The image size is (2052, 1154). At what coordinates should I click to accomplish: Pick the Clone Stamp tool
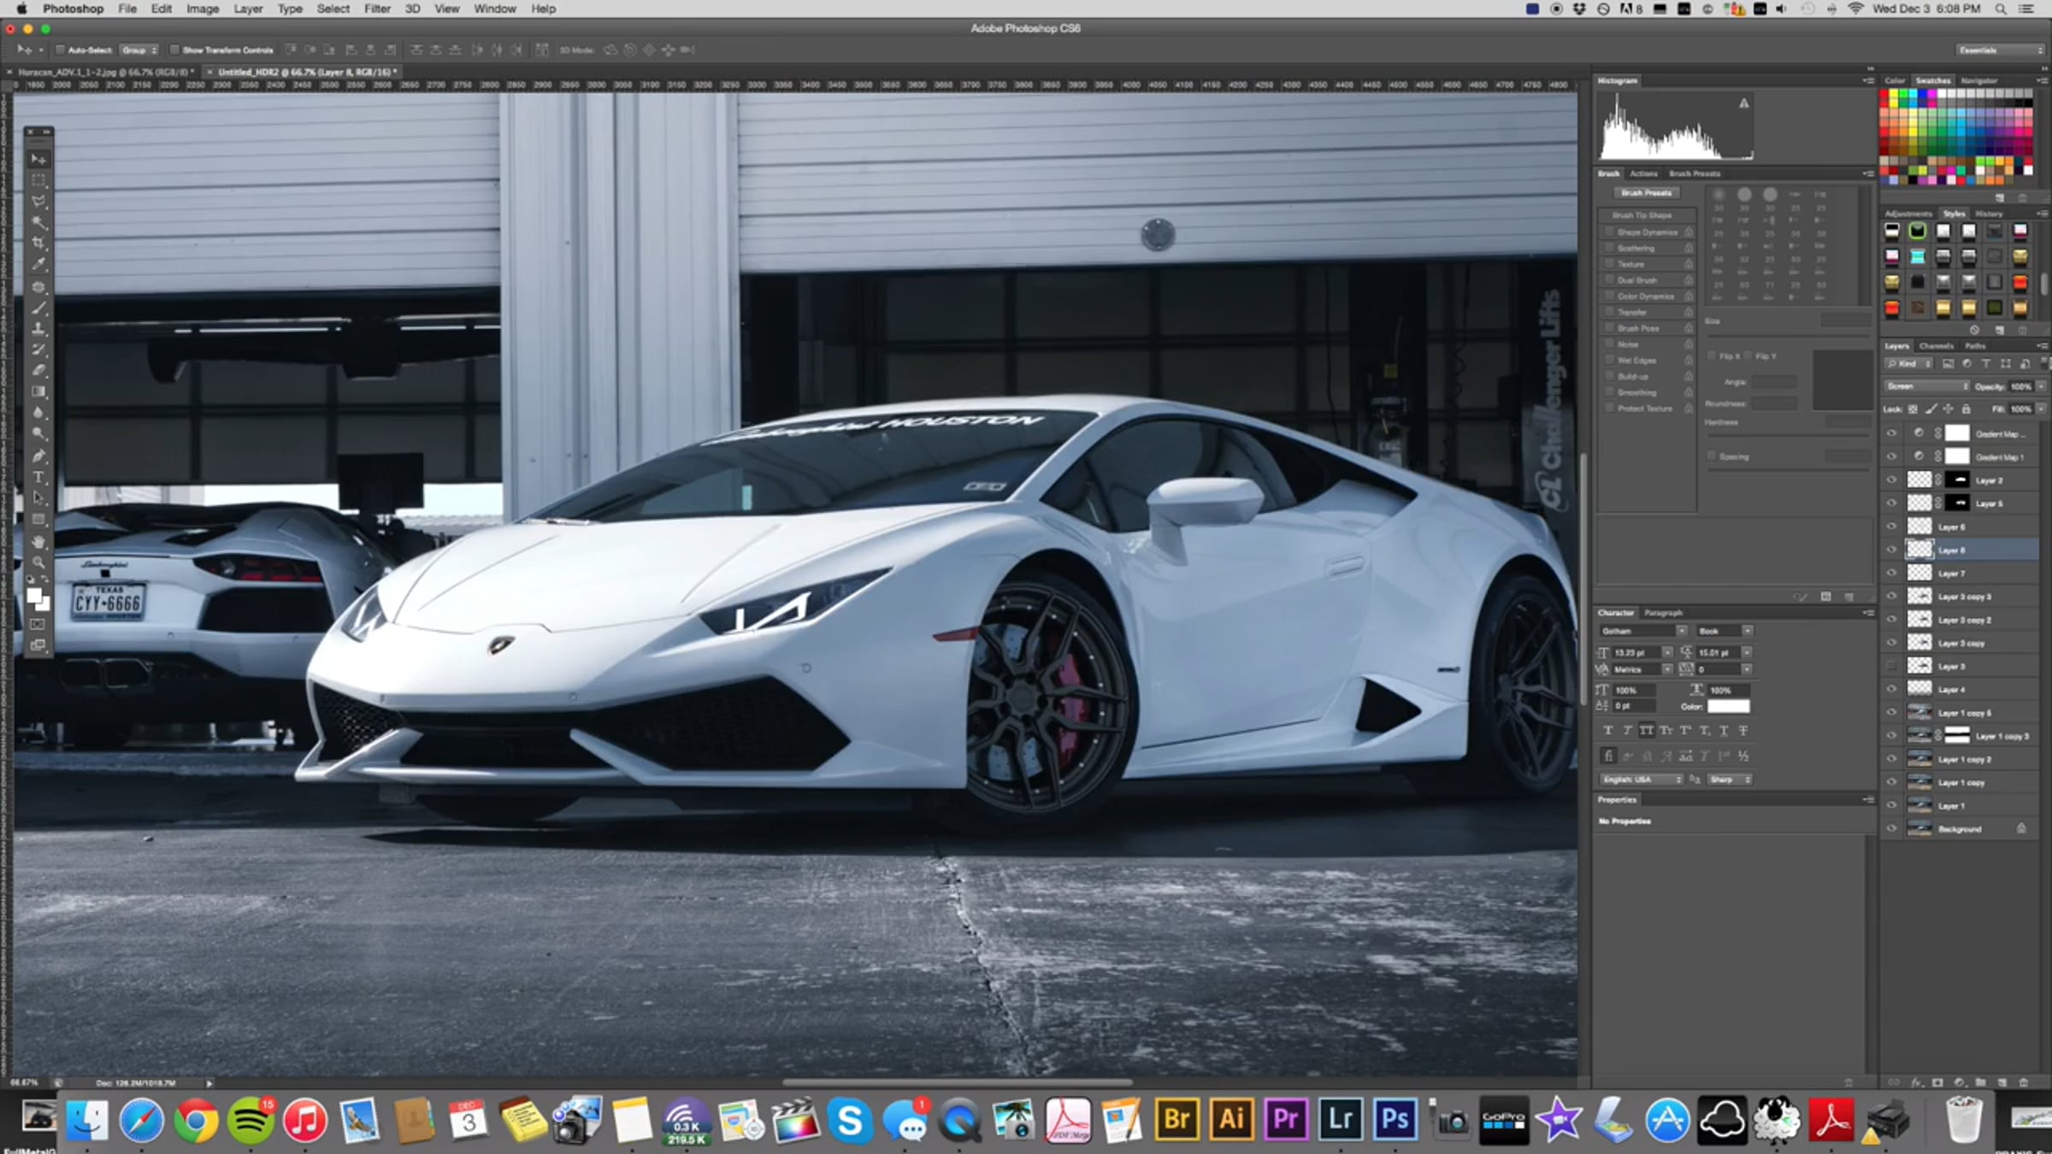tap(38, 328)
